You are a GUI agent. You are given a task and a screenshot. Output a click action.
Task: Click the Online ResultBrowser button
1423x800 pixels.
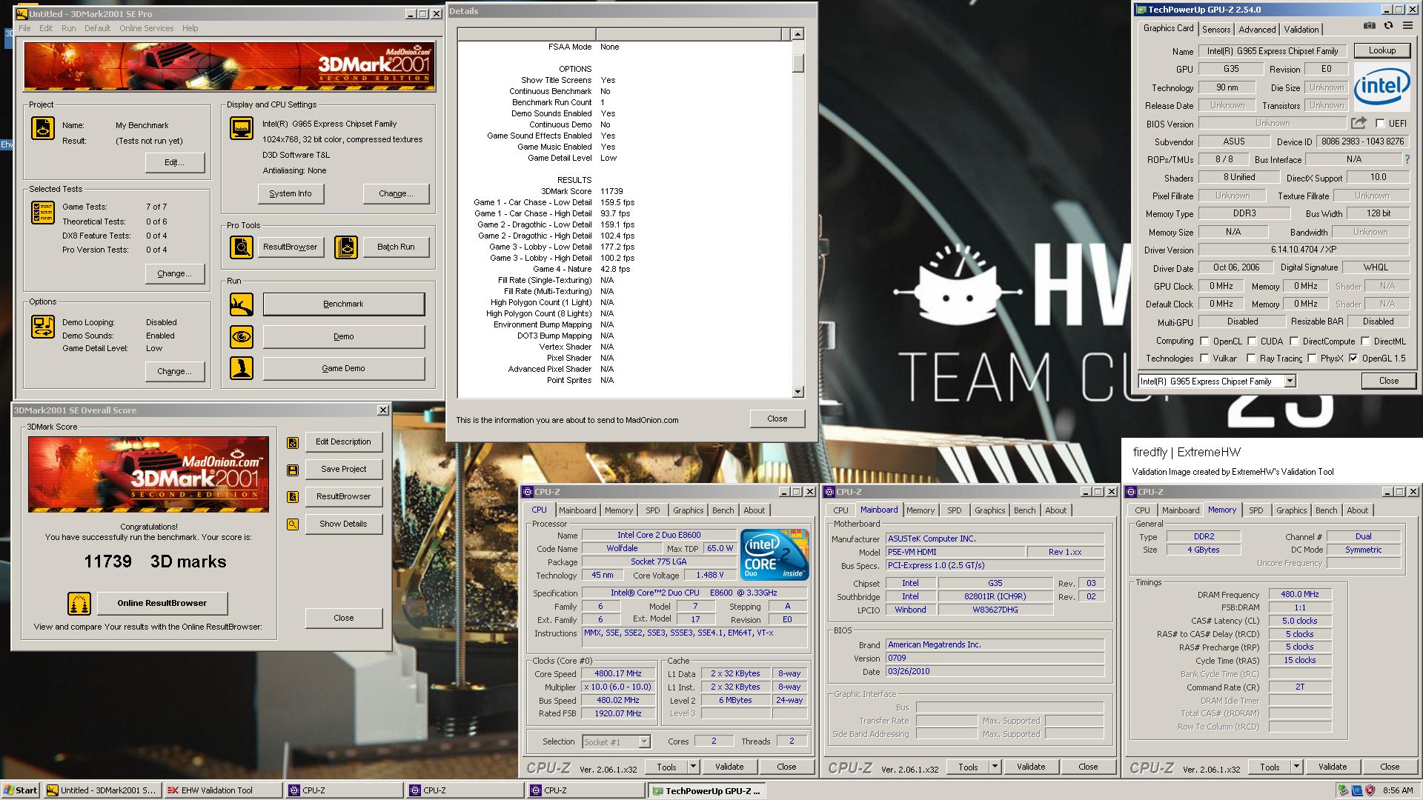coord(162,603)
